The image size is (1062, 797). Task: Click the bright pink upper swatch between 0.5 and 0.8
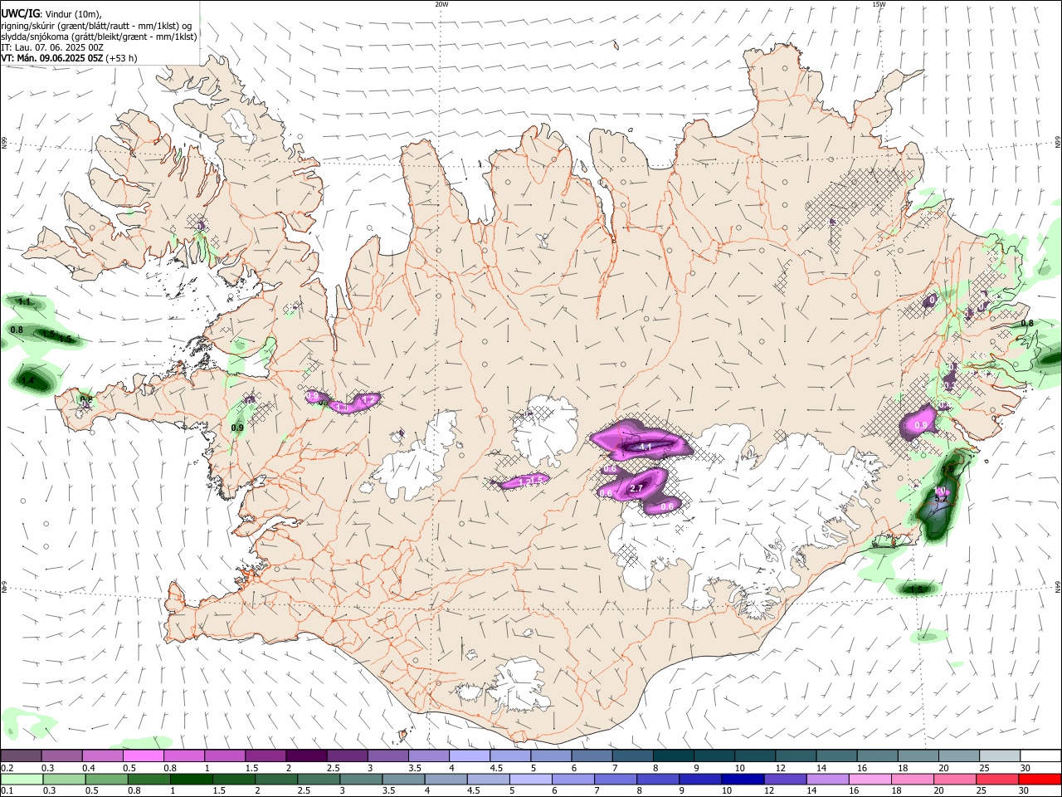pos(143,755)
